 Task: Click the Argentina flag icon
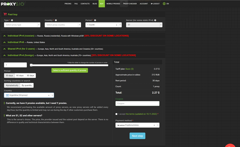(7, 95)
